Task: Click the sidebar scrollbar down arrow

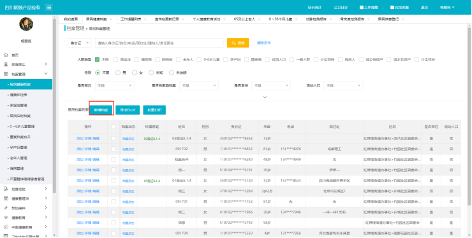Action: click(x=54, y=235)
